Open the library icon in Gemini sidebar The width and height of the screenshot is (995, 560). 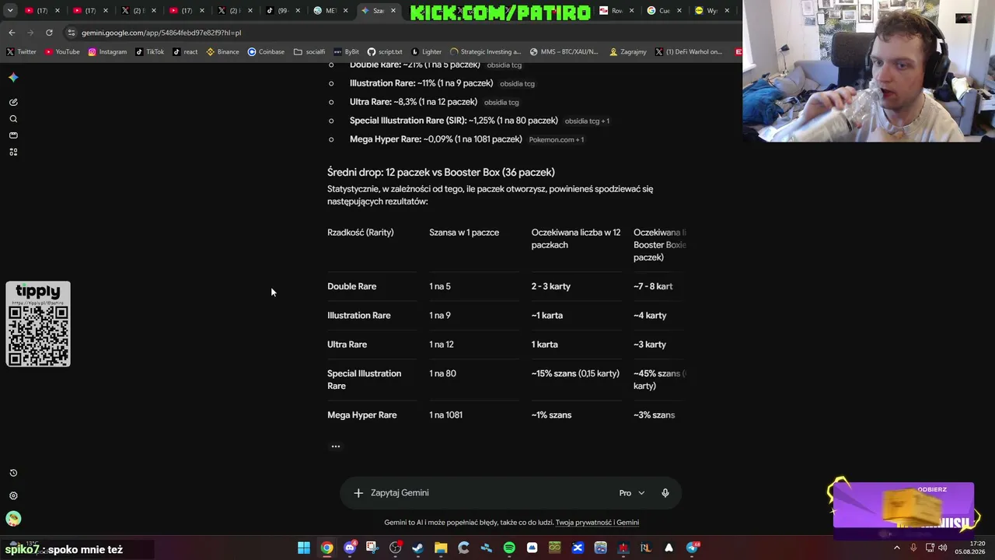click(x=13, y=135)
